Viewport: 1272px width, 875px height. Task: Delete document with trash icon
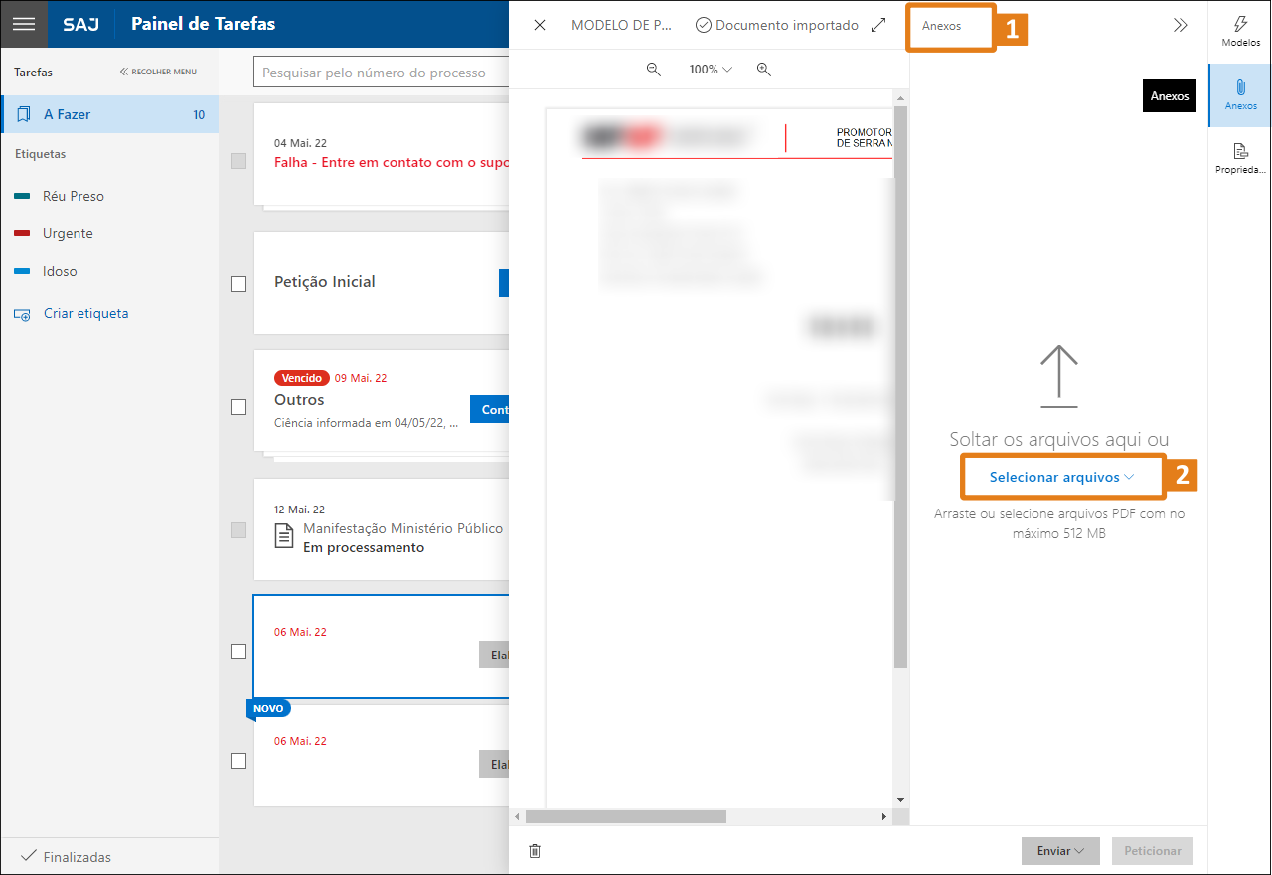coord(535,851)
